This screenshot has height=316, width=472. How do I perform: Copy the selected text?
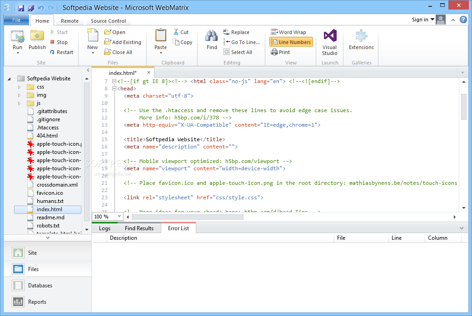183,42
